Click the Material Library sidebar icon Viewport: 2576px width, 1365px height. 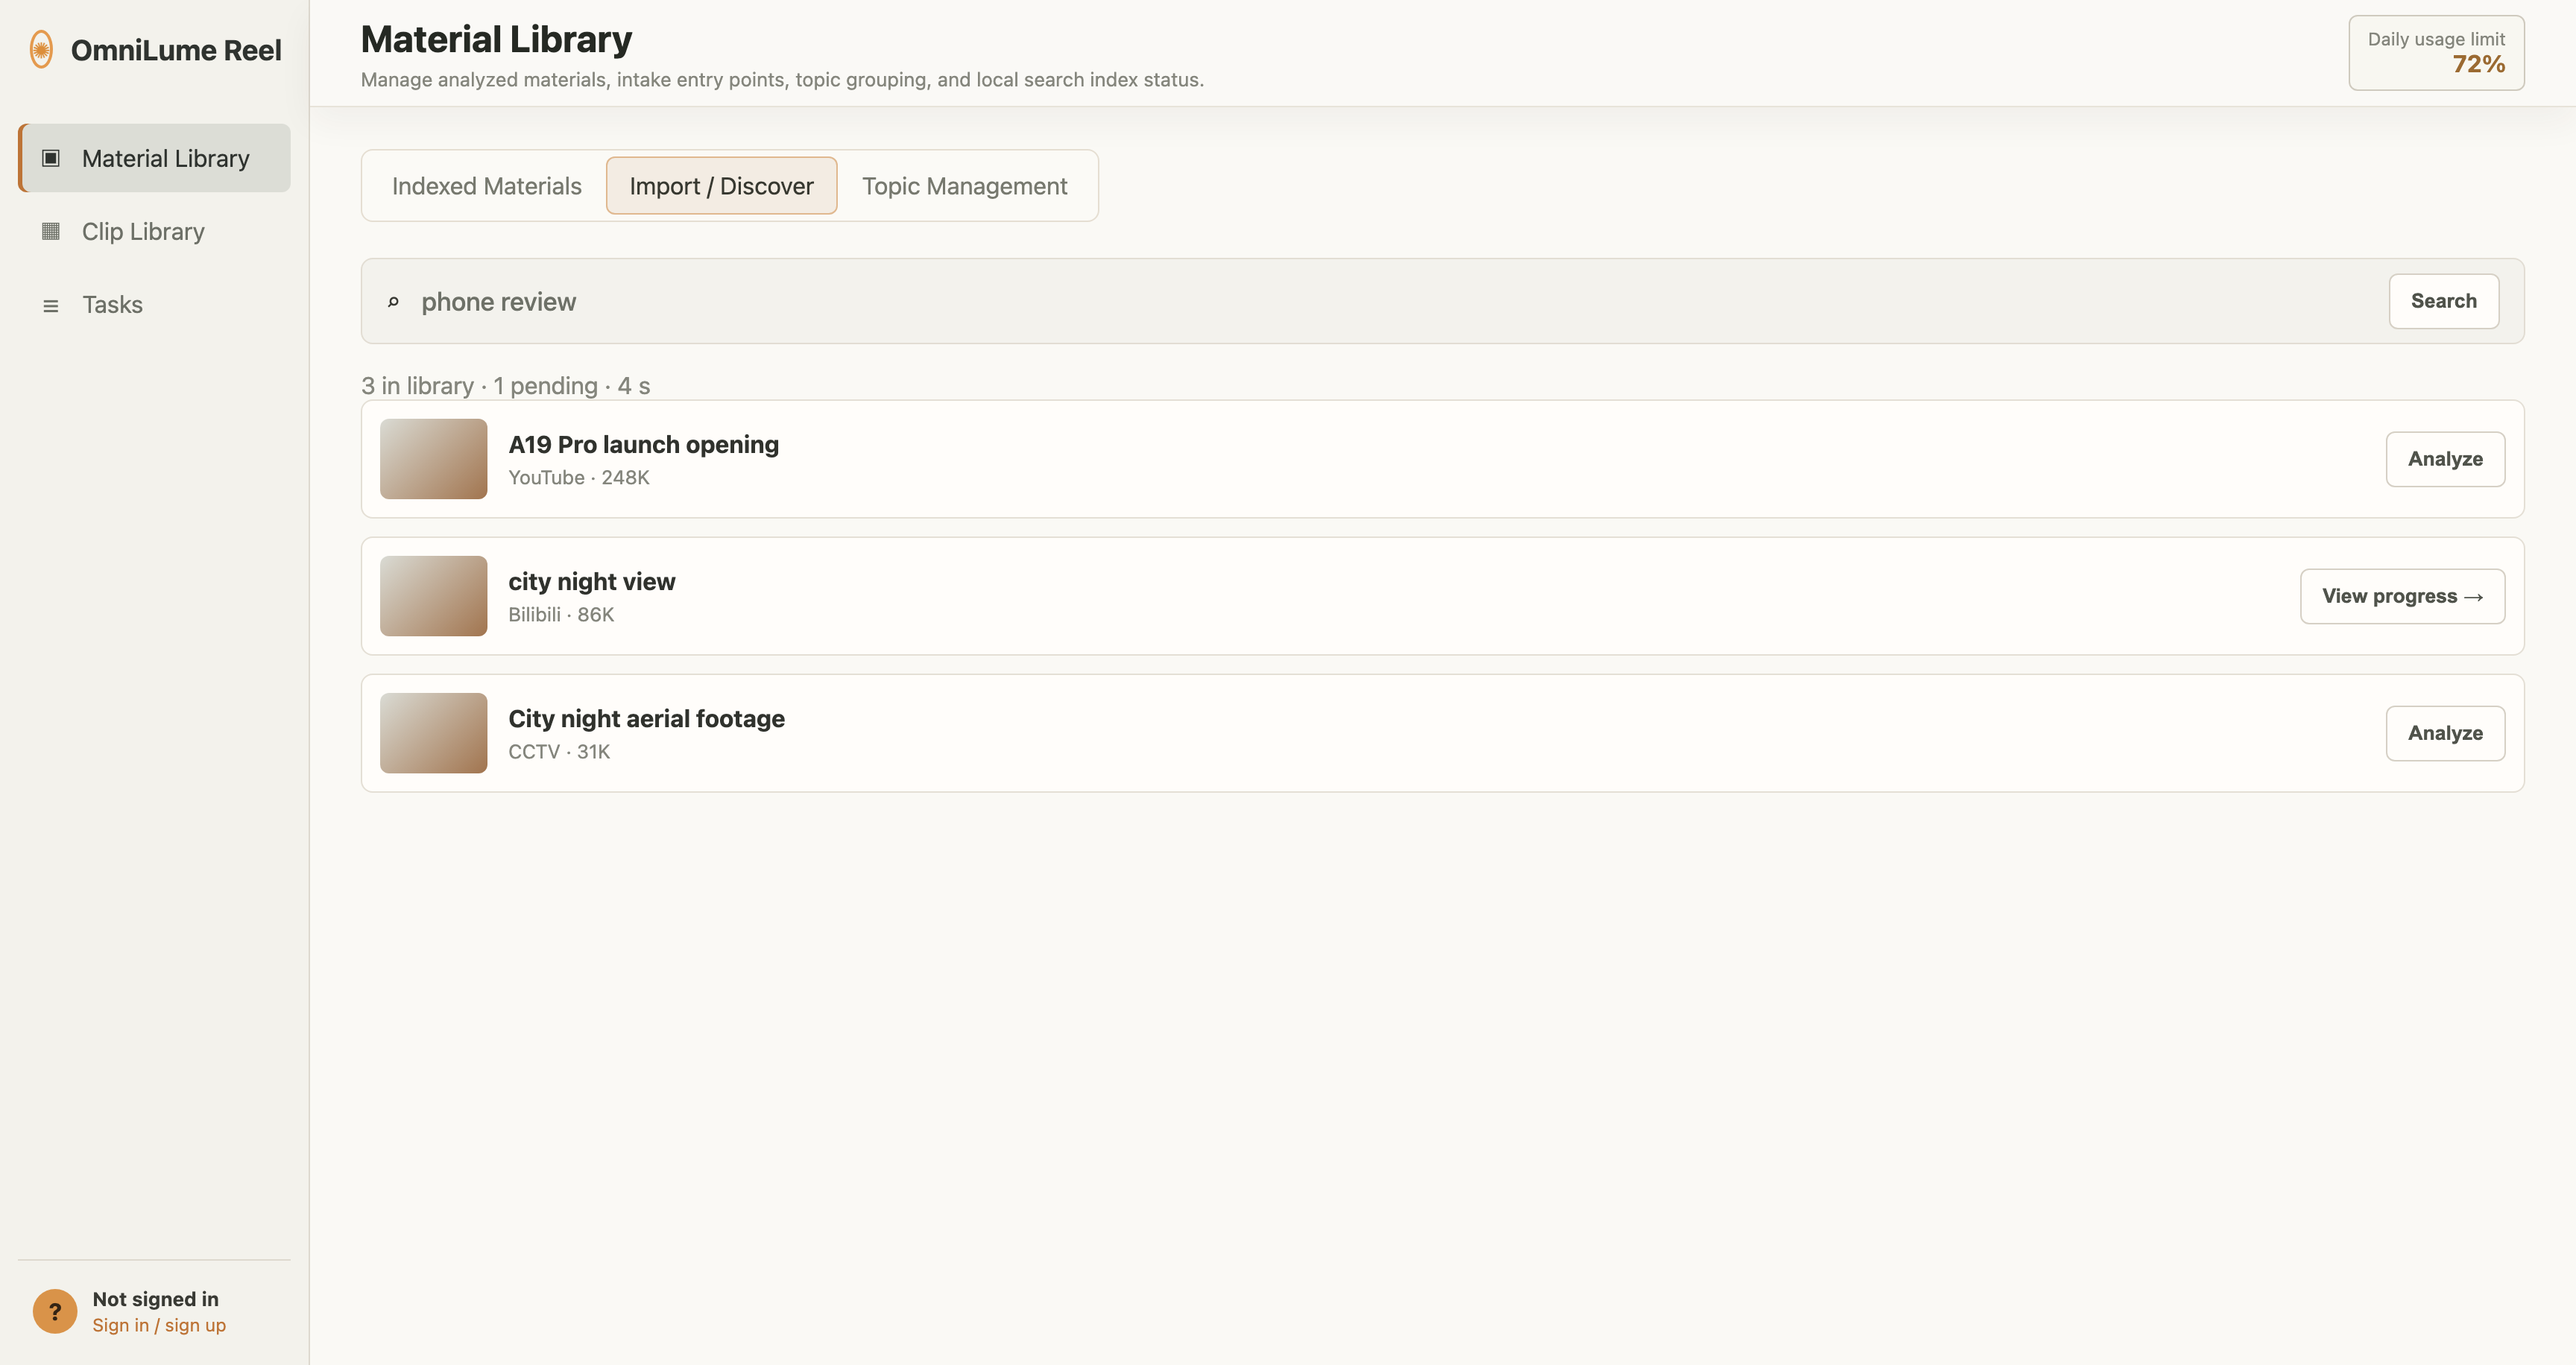point(51,158)
